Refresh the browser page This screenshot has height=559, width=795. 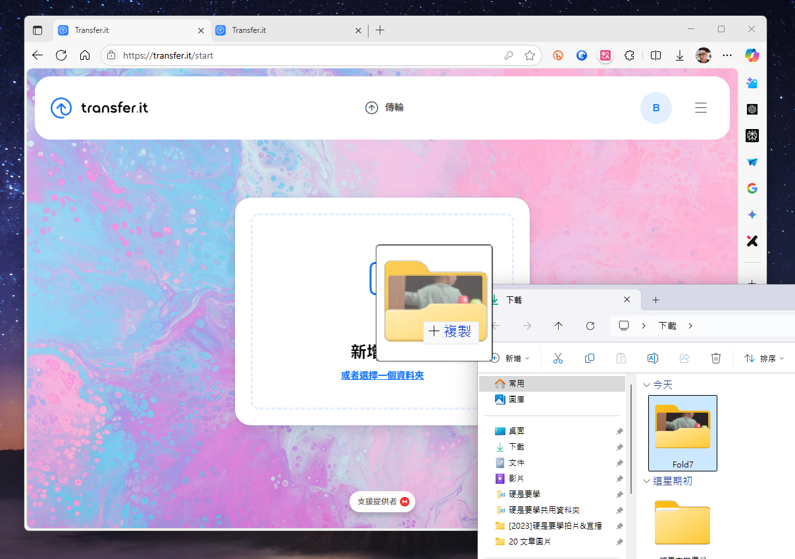click(61, 55)
